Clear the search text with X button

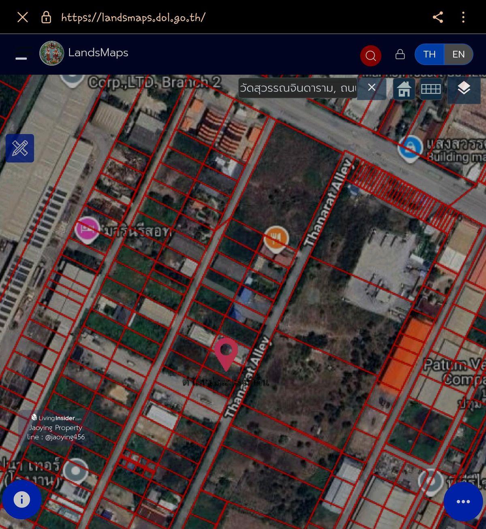click(371, 88)
